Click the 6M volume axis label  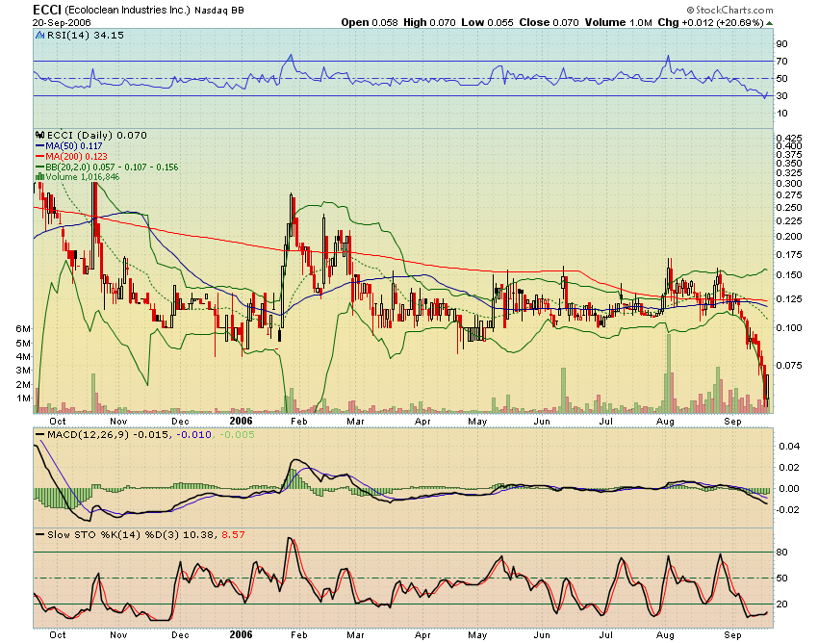(23, 329)
